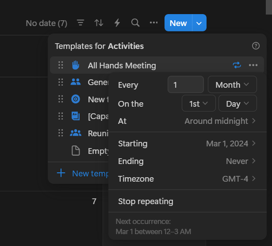Expand the New button dropdown arrow

coord(199,23)
